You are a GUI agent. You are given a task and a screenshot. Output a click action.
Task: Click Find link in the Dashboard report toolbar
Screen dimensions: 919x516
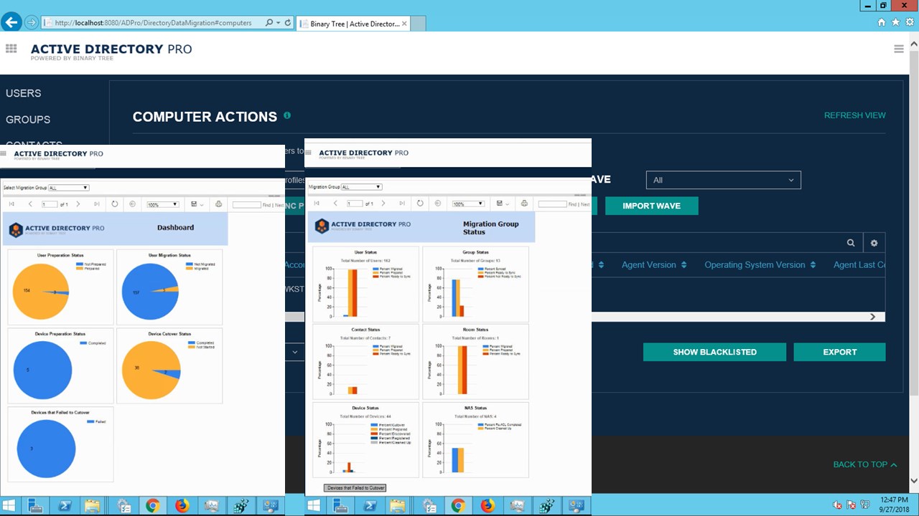pyautogui.click(x=266, y=205)
